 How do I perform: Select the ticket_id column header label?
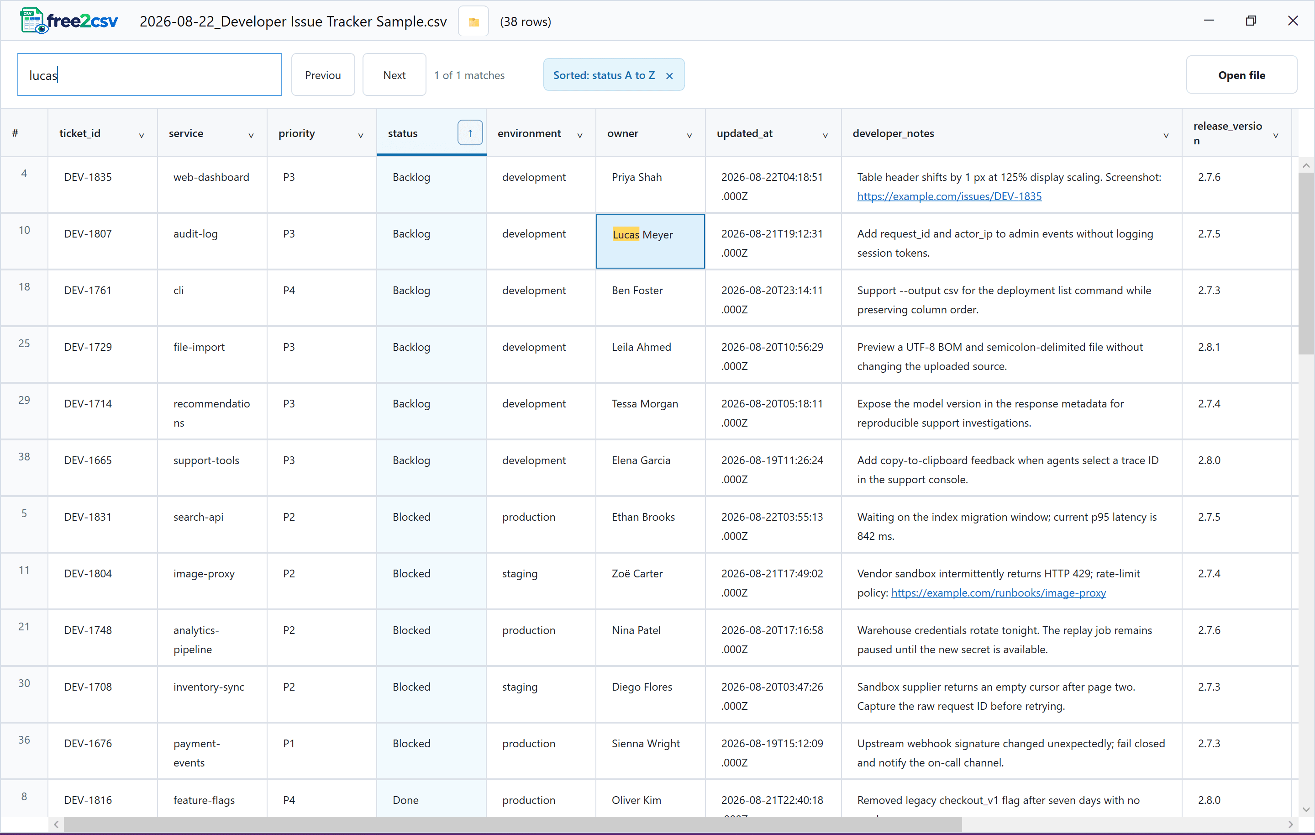(80, 133)
